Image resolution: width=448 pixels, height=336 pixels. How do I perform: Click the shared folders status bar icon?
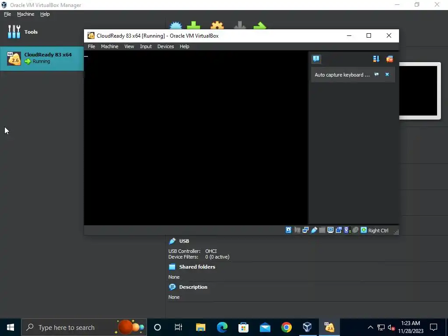click(322, 230)
